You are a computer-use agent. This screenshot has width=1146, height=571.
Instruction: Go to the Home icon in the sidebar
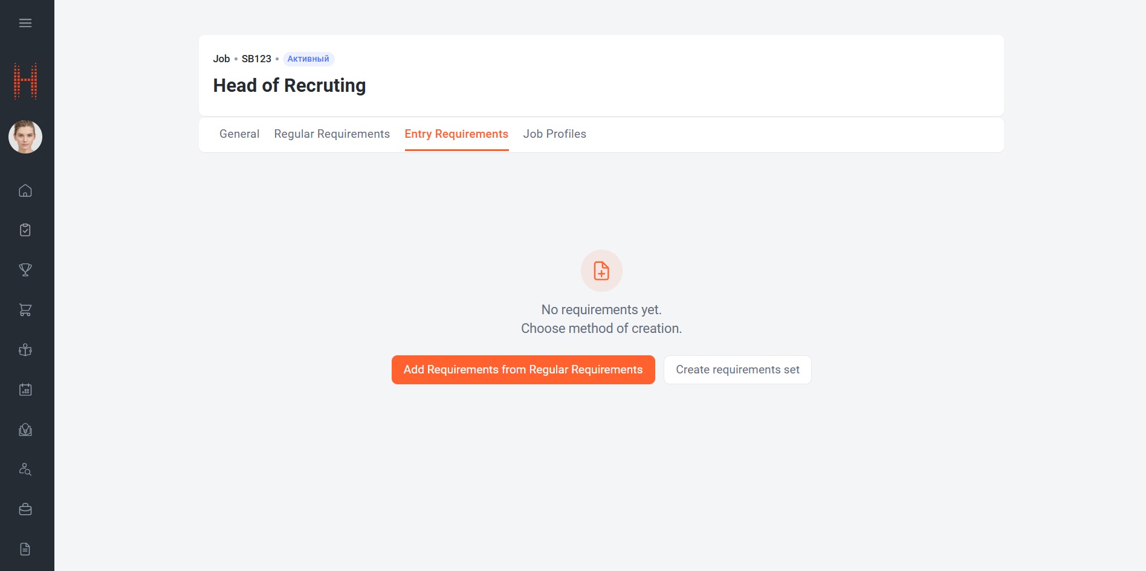(x=25, y=190)
